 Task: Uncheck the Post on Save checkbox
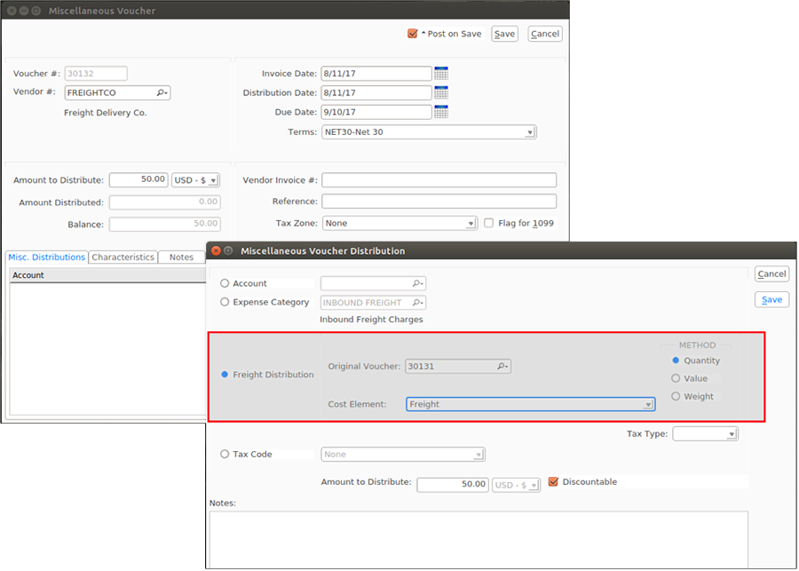[x=412, y=33]
